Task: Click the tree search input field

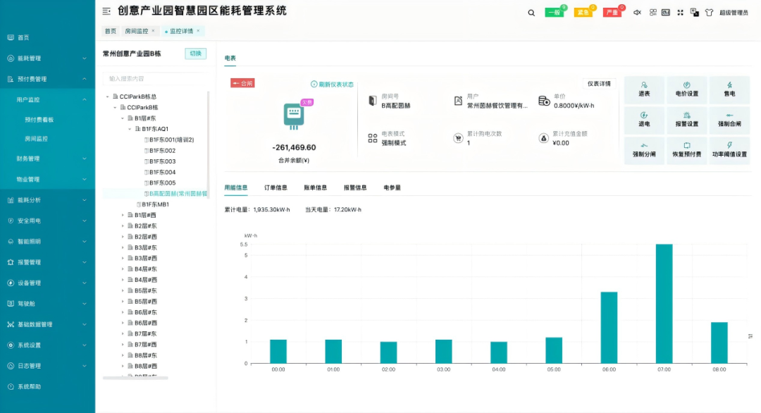Action: click(x=155, y=79)
